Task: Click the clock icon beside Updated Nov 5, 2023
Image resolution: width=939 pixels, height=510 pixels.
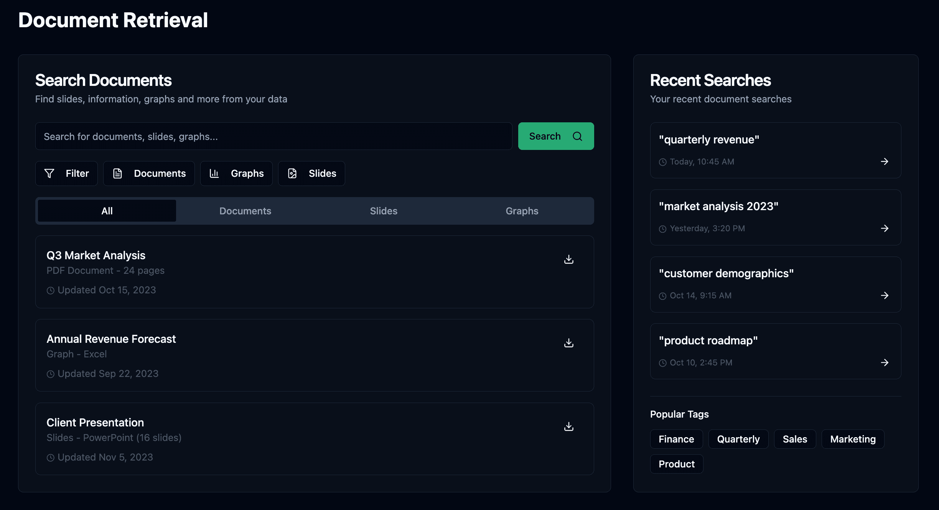Action: (x=50, y=457)
